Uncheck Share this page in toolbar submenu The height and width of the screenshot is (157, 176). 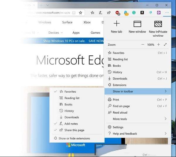point(77,130)
